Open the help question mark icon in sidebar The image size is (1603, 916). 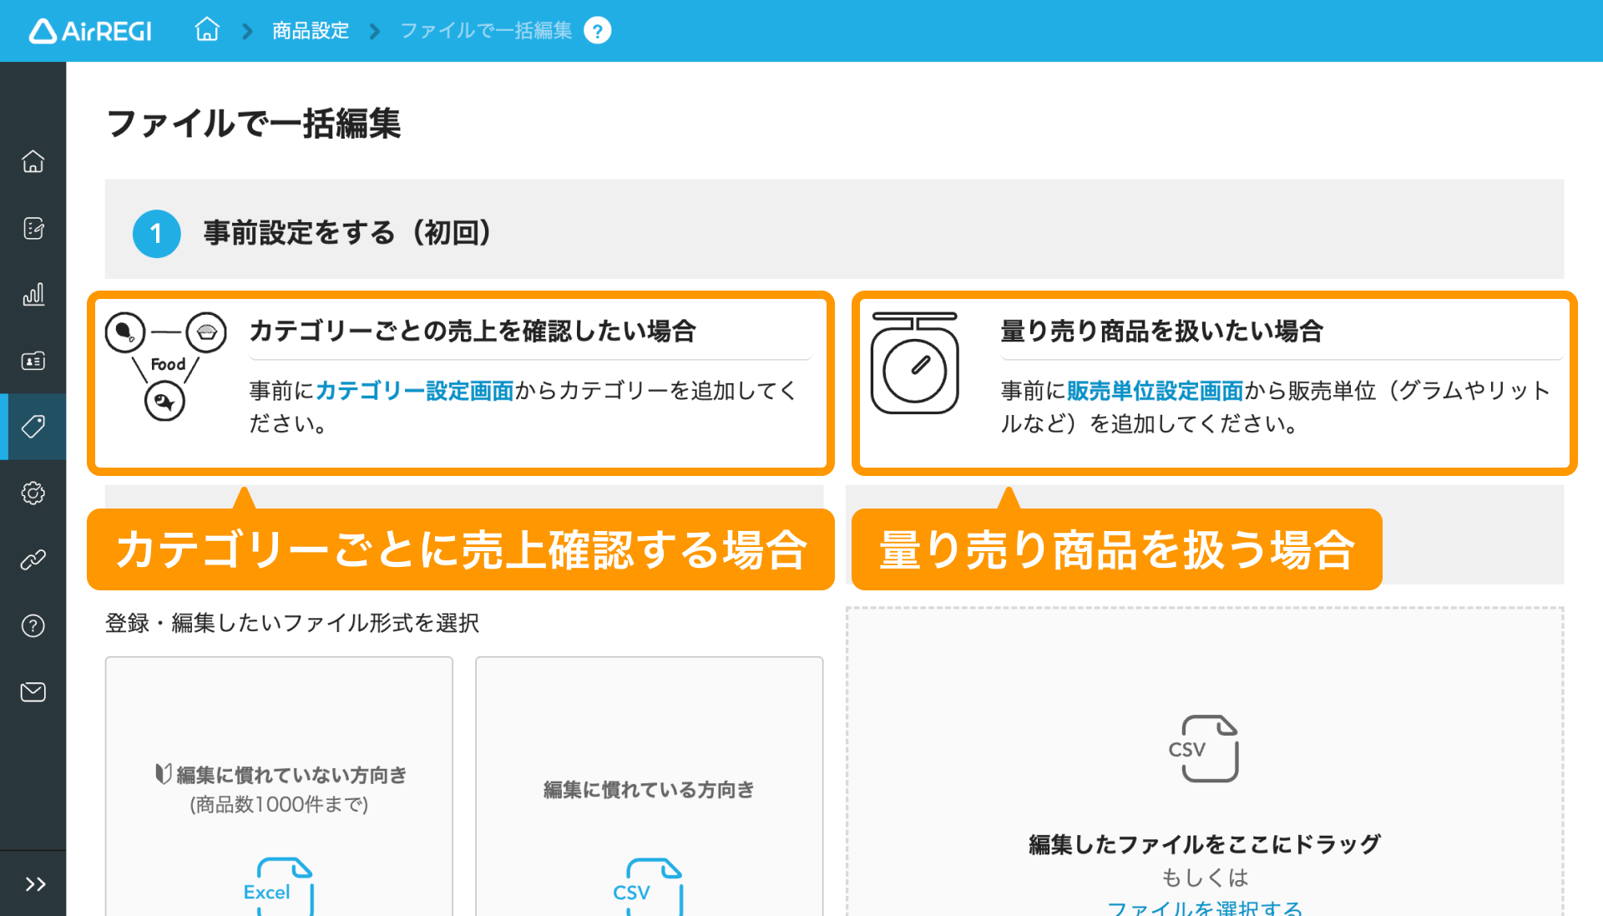[33, 625]
